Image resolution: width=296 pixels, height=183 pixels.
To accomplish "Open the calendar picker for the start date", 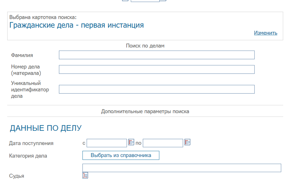I will coord(131,142).
